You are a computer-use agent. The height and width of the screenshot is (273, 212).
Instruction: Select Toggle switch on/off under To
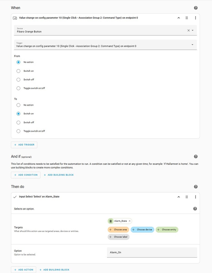pos(18,131)
